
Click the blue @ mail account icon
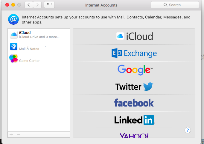(14, 46)
